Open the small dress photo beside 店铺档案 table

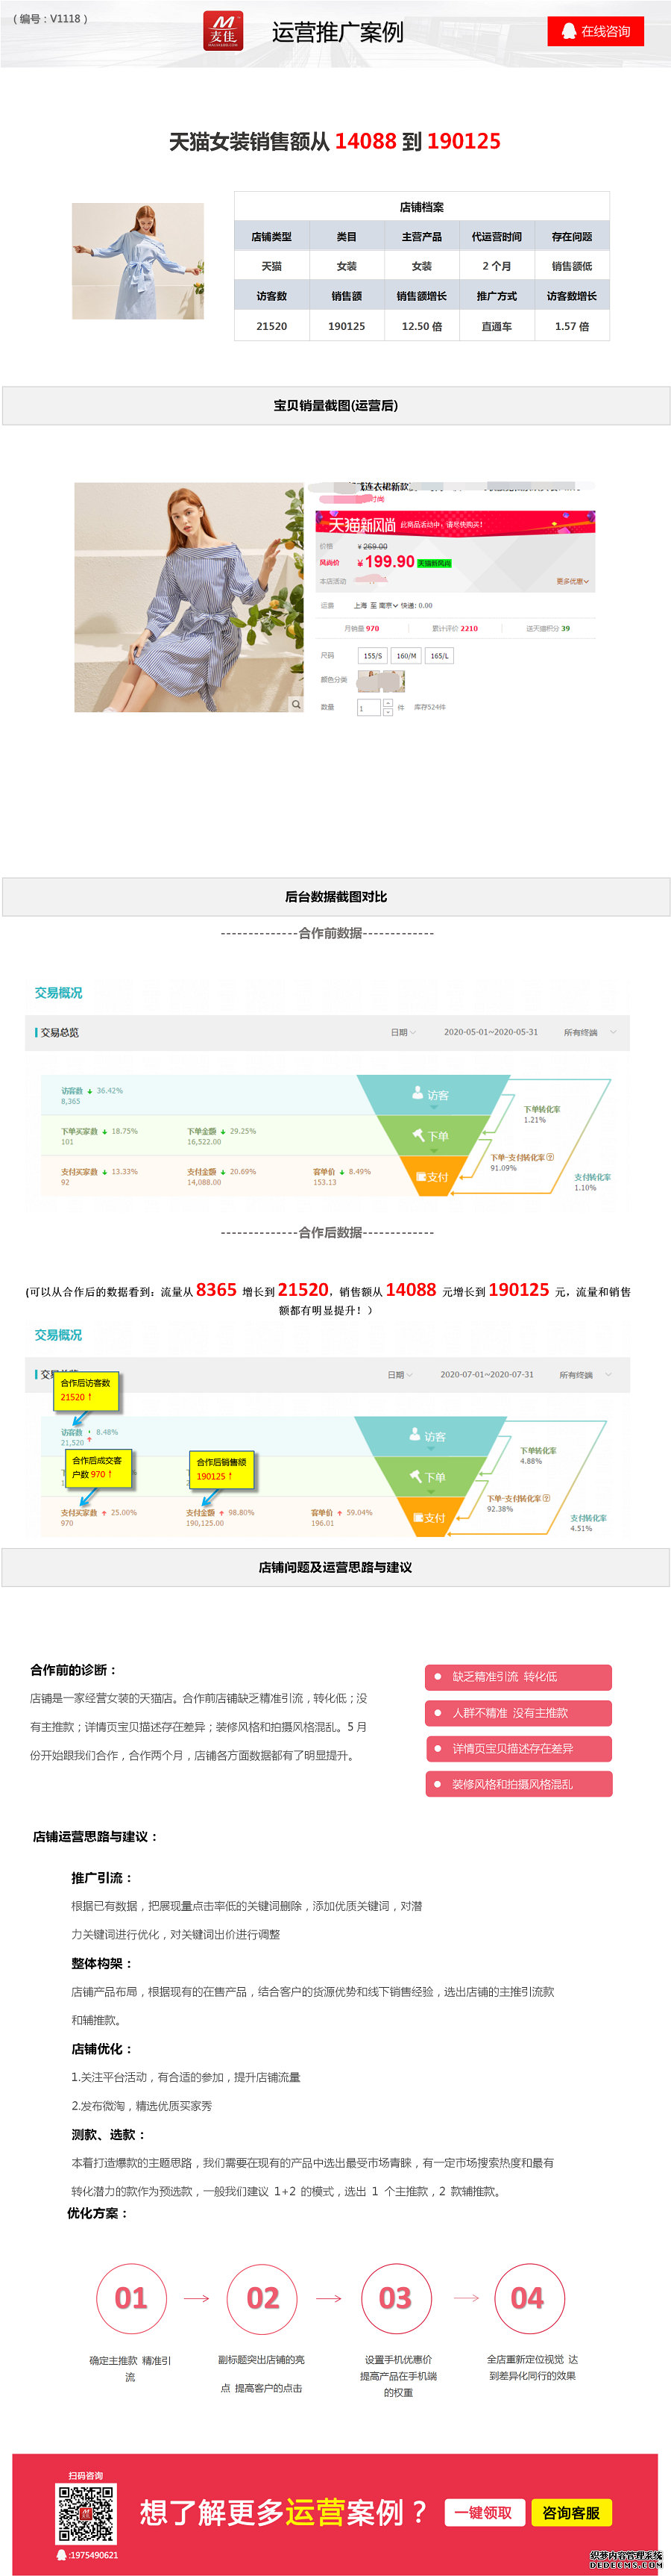coord(138,261)
